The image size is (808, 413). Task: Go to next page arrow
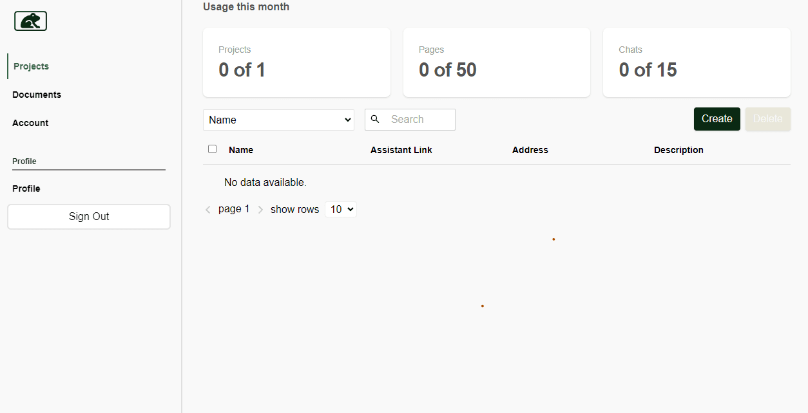pos(260,210)
